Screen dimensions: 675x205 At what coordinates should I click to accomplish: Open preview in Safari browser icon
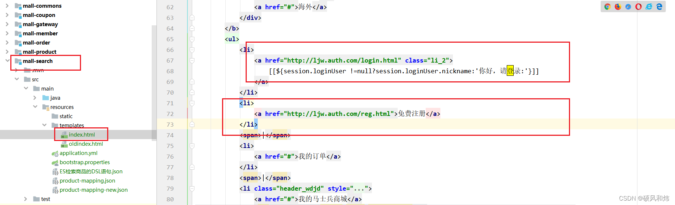click(628, 7)
